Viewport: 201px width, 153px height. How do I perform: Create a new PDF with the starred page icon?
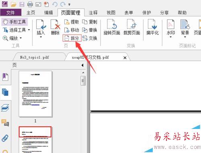pyautogui.click(x=46, y=4)
